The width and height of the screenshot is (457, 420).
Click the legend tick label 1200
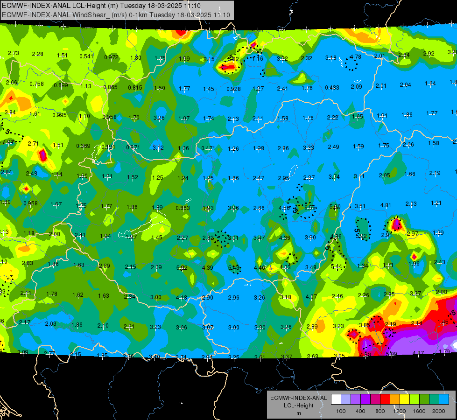click(x=399, y=411)
